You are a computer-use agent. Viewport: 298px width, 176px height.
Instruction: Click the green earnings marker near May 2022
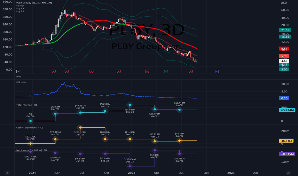166,72
